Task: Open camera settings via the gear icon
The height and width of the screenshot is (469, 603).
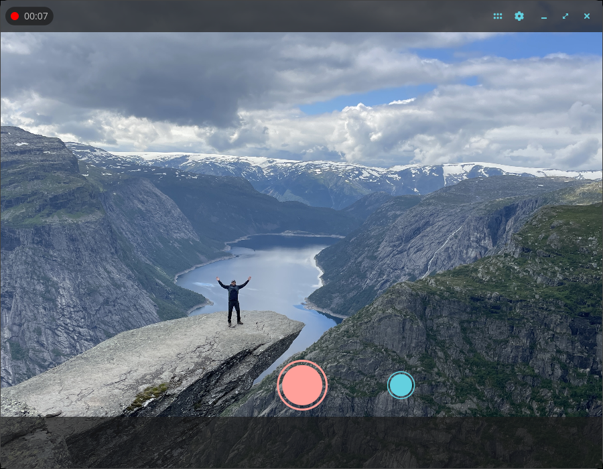Action: [x=519, y=16]
